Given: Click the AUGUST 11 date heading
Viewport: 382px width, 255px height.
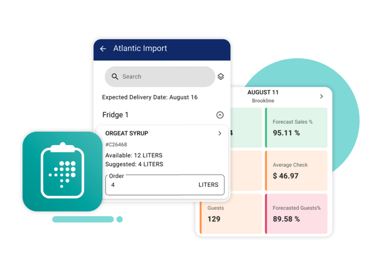Looking at the screenshot, I should pyautogui.click(x=263, y=92).
